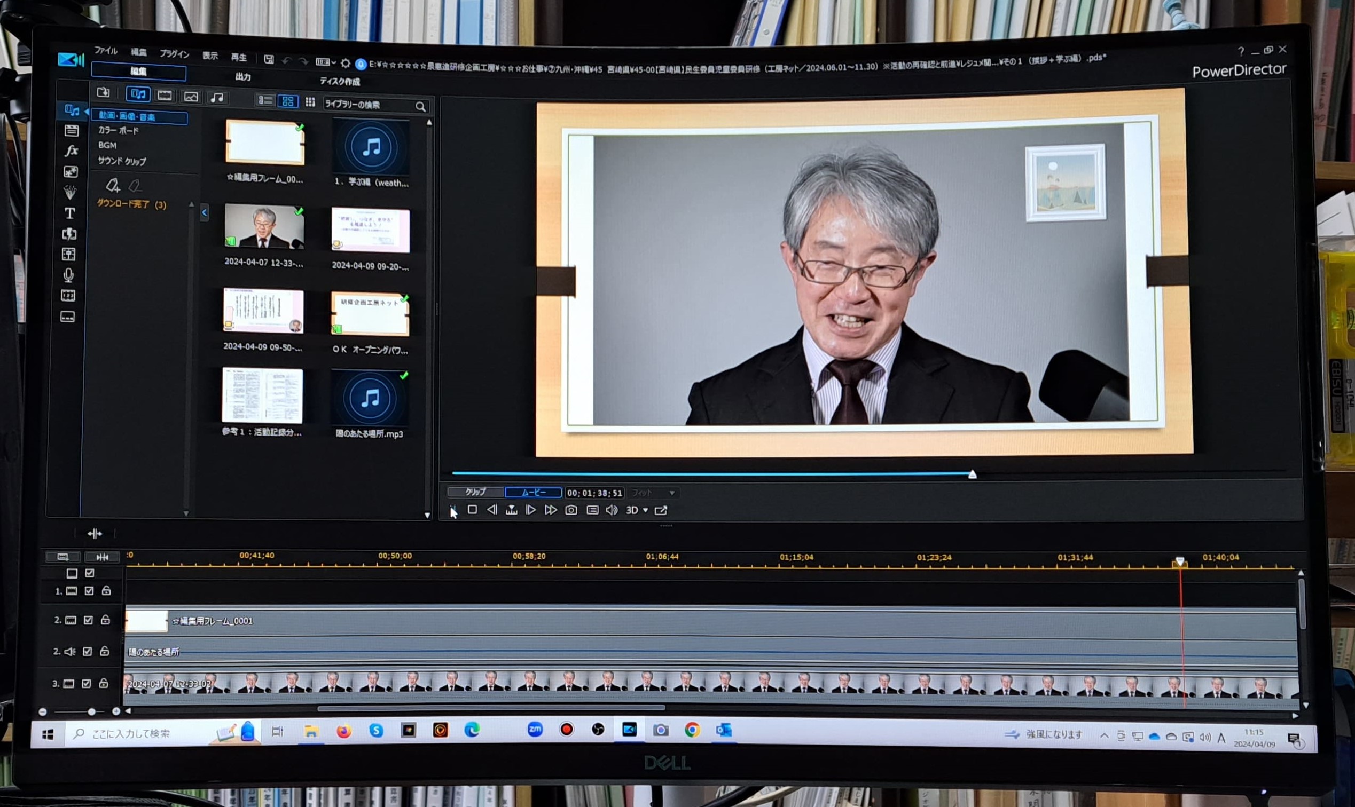Image resolution: width=1355 pixels, height=807 pixels.
Task: Click the add new tag icon
Action: 113,185
